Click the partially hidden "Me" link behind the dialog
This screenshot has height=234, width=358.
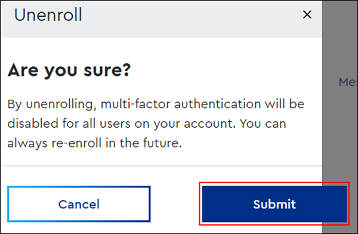point(348,82)
